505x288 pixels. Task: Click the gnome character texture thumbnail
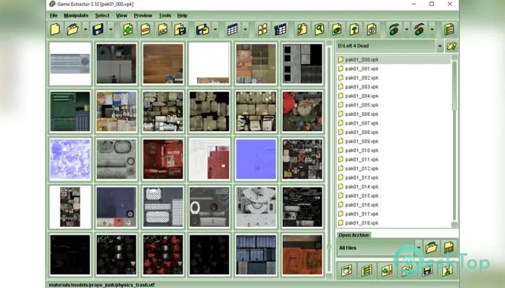[x=302, y=112]
